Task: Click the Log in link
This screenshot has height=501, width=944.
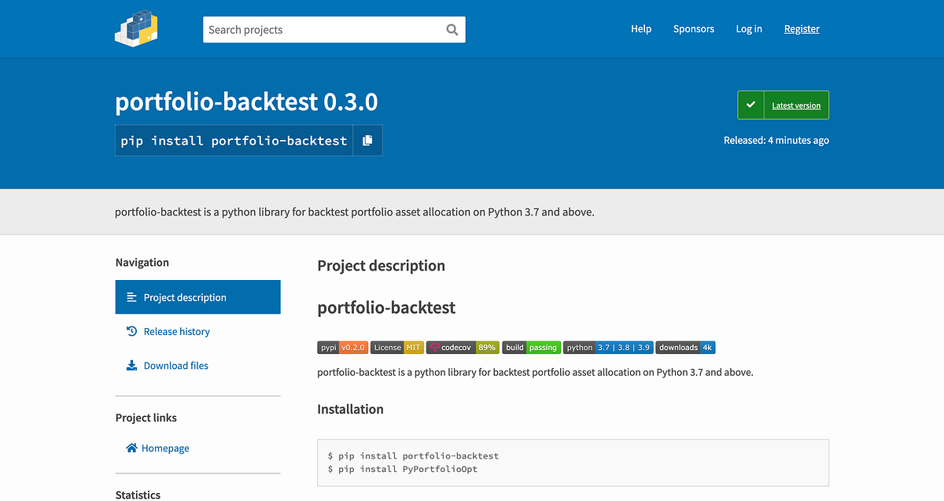Action: point(749,28)
